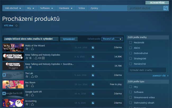Click Windows icon under Rec Room
The image size is (172, 108).
27,86
